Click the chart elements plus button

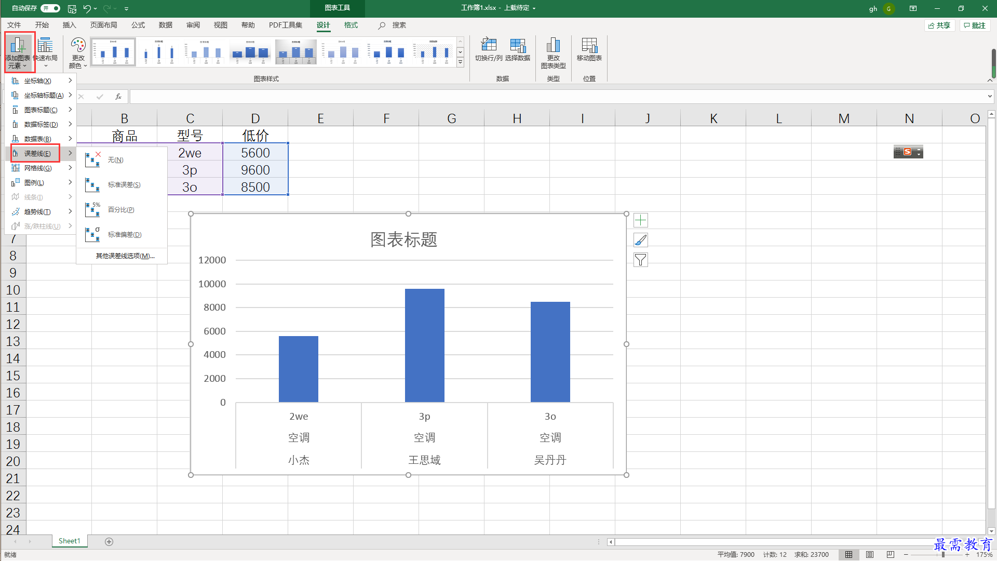click(641, 220)
